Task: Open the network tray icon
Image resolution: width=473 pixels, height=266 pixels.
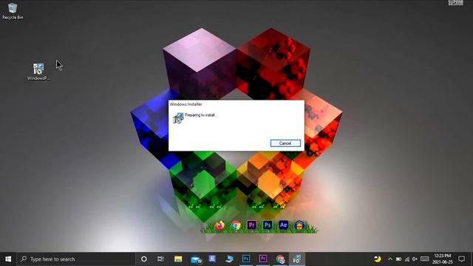Action: click(x=407, y=259)
